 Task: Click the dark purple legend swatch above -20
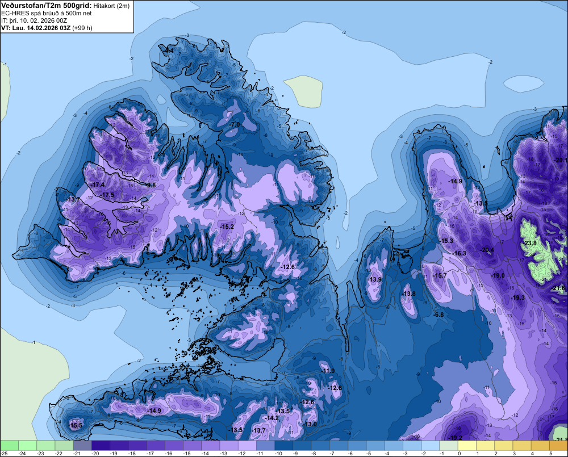(x=101, y=446)
